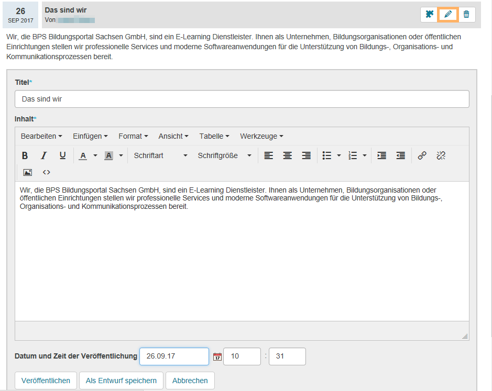Image resolution: width=492 pixels, height=391 pixels.
Task: Open the calendar picker next to the date
Action: pos(217,356)
